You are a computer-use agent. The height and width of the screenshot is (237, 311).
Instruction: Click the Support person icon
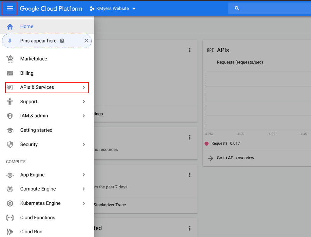coord(10,101)
